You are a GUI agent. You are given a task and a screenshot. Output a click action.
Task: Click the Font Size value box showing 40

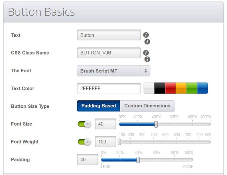[x=106, y=124]
